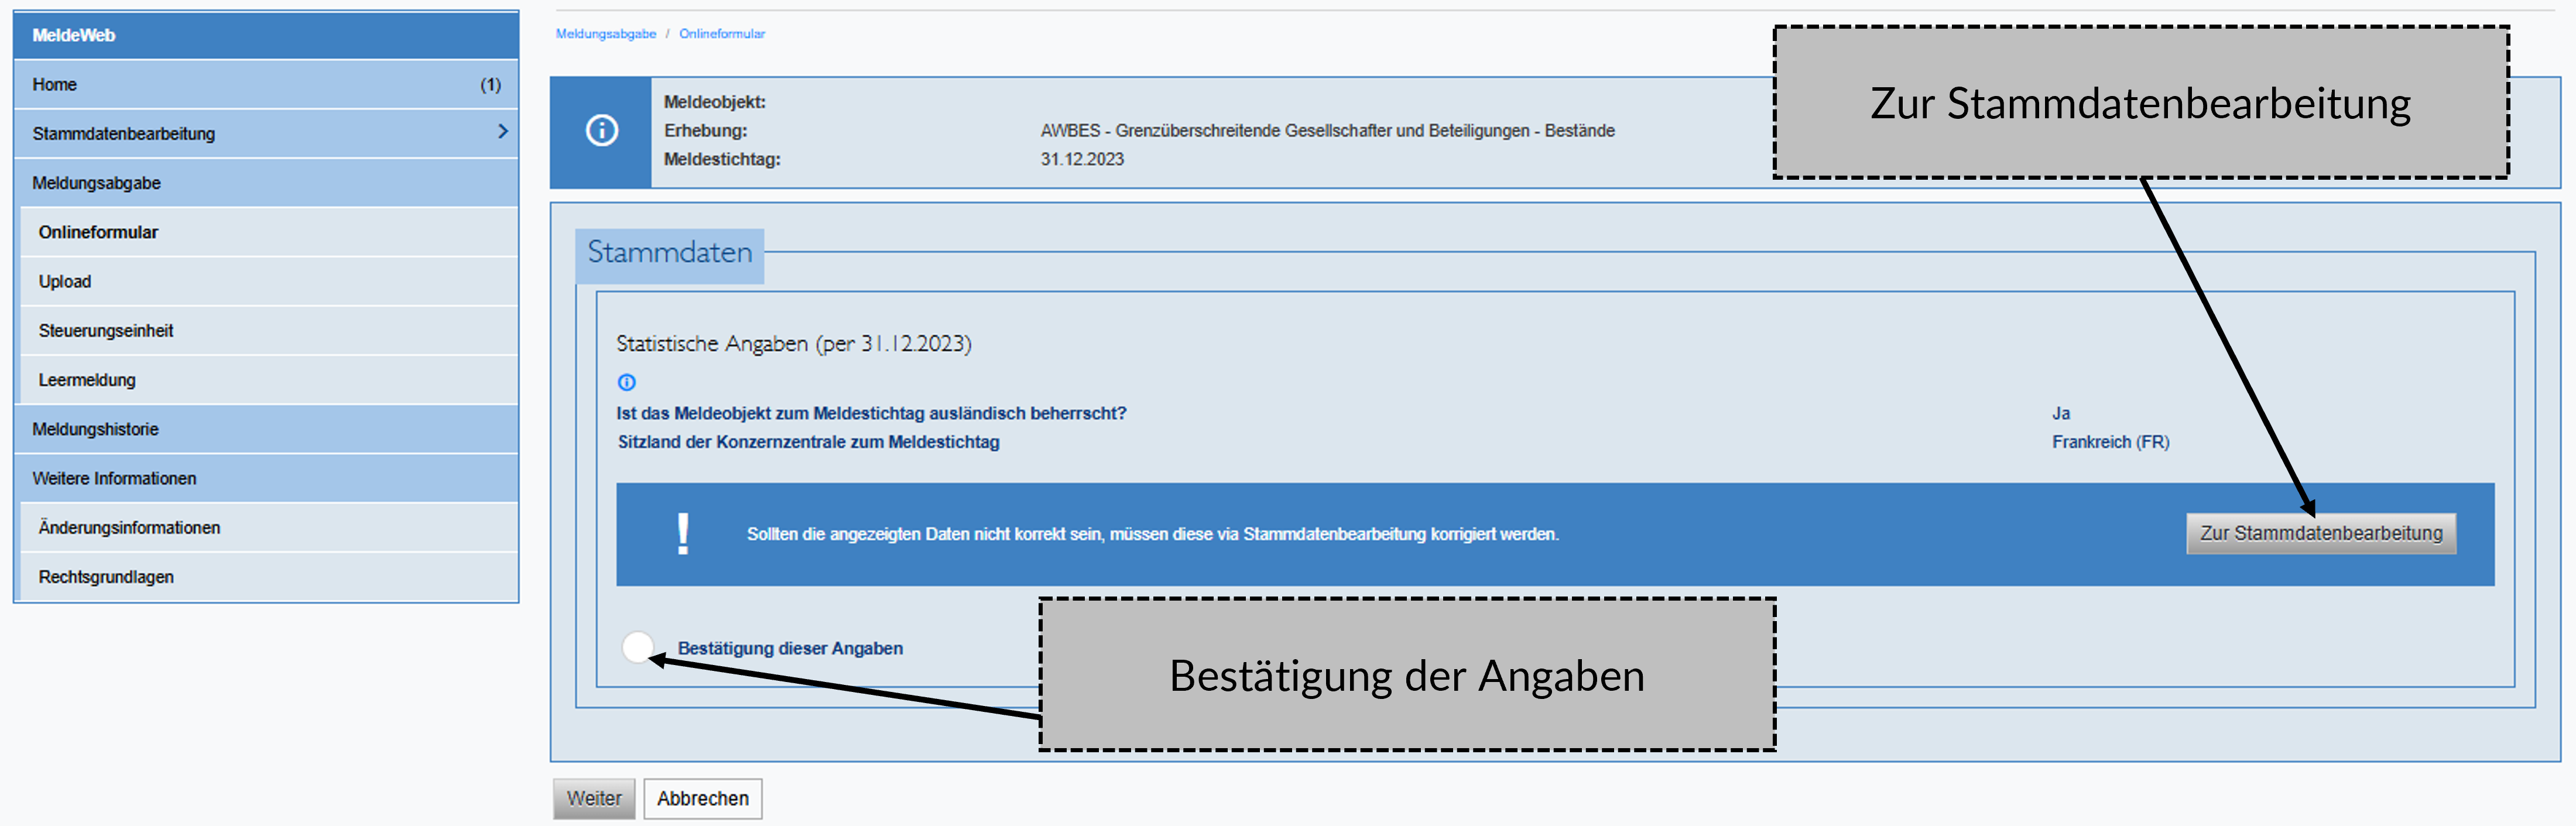Go to the Upload menu entry
2576x826 pixels.
pyautogui.click(x=65, y=281)
